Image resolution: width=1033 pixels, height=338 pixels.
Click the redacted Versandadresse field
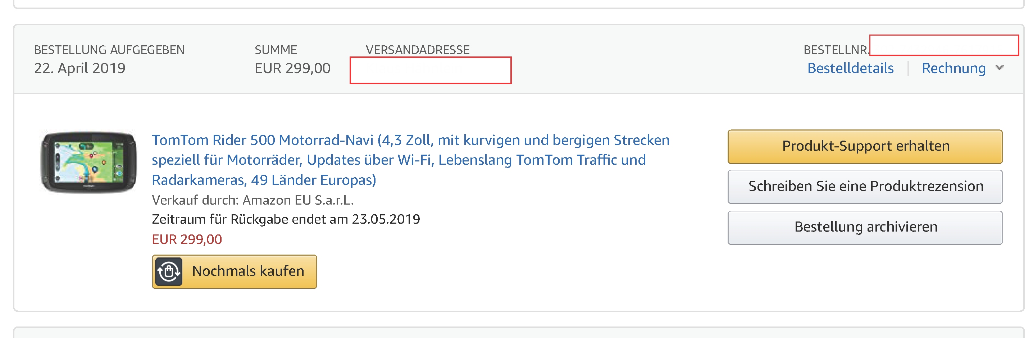[431, 70]
